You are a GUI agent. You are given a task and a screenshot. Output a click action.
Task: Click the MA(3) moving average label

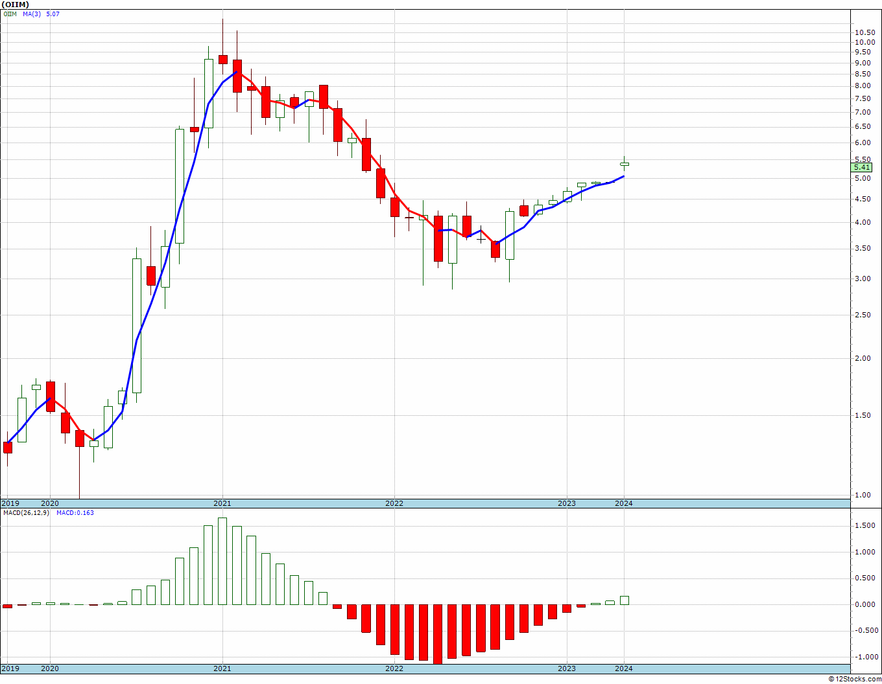[x=31, y=14]
